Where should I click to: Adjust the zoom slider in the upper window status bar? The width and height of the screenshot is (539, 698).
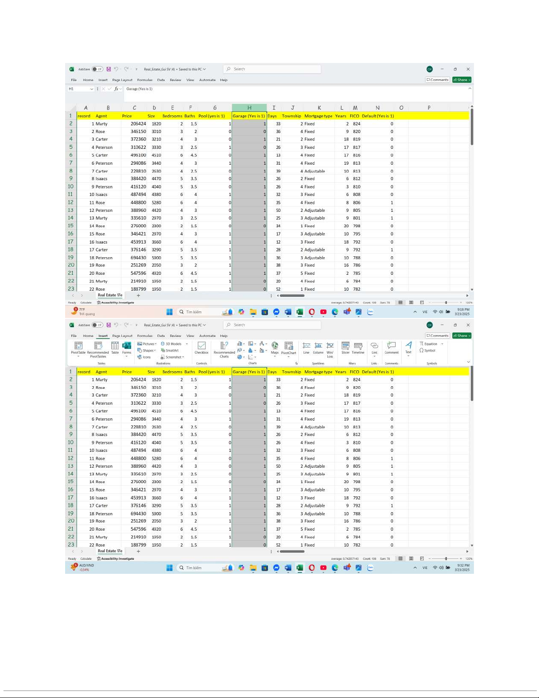446,303
